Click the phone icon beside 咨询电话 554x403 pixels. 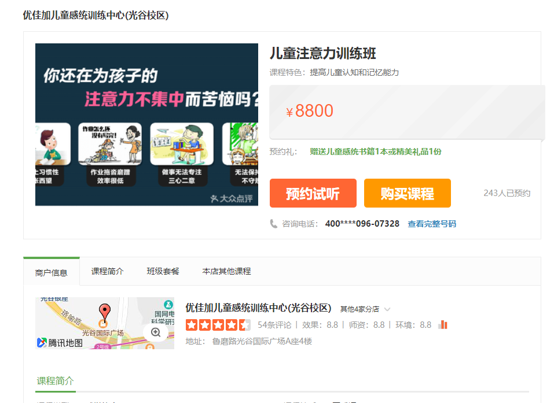(x=274, y=224)
